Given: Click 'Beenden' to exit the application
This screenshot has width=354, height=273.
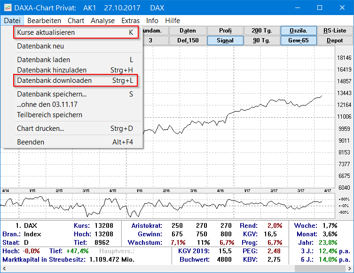Looking at the screenshot, I should click(31, 142).
